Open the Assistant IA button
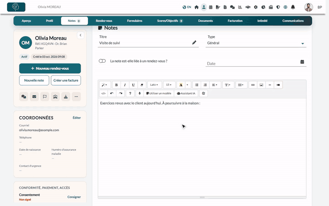 186,94
